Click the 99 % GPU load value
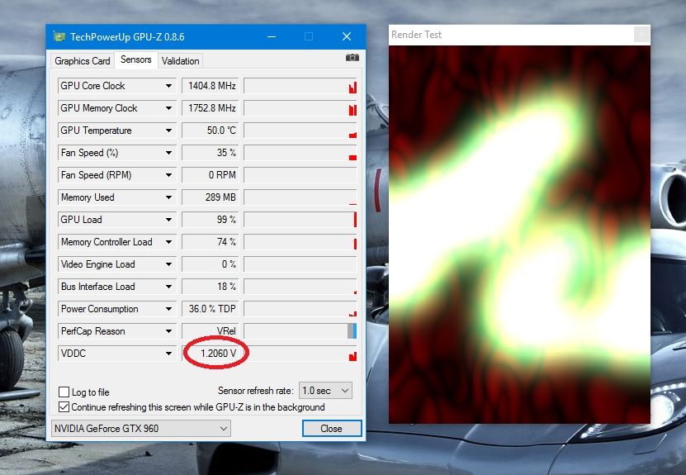 tap(210, 220)
